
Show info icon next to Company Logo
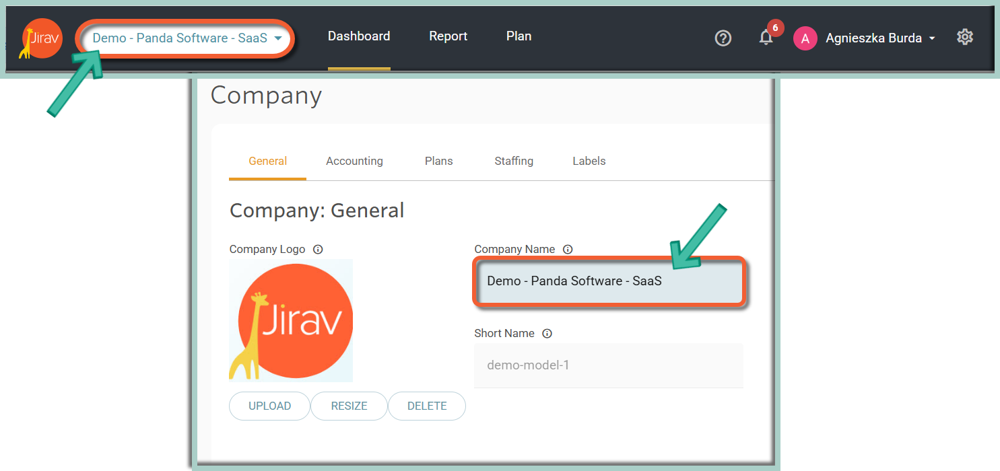coord(319,250)
